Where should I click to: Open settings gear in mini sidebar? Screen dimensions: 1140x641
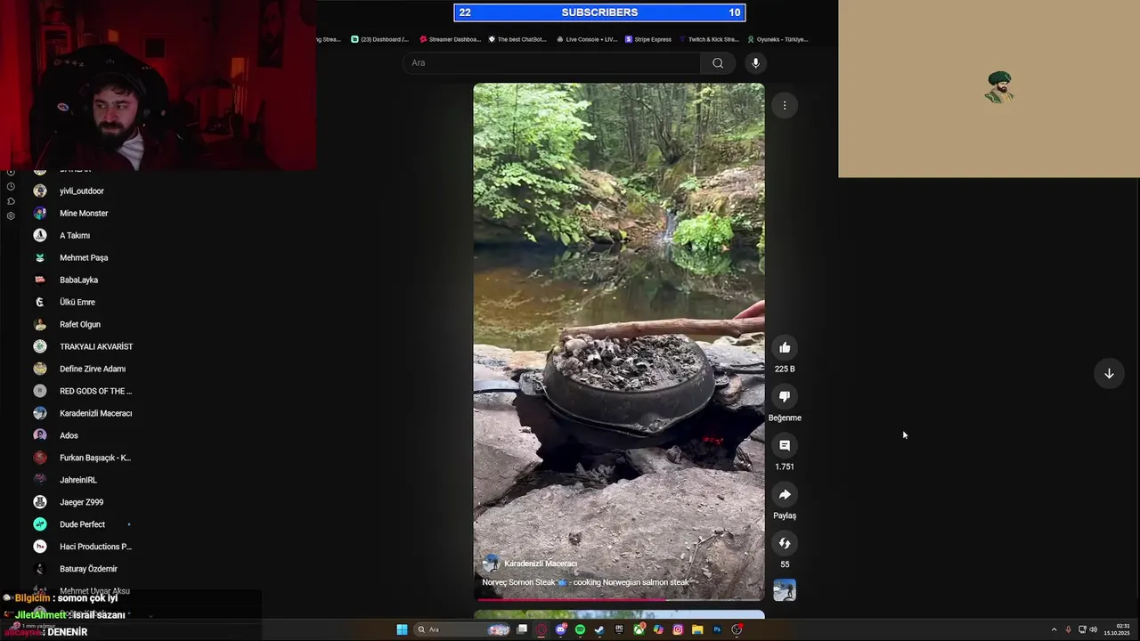pyautogui.click(x=11, y=215)
